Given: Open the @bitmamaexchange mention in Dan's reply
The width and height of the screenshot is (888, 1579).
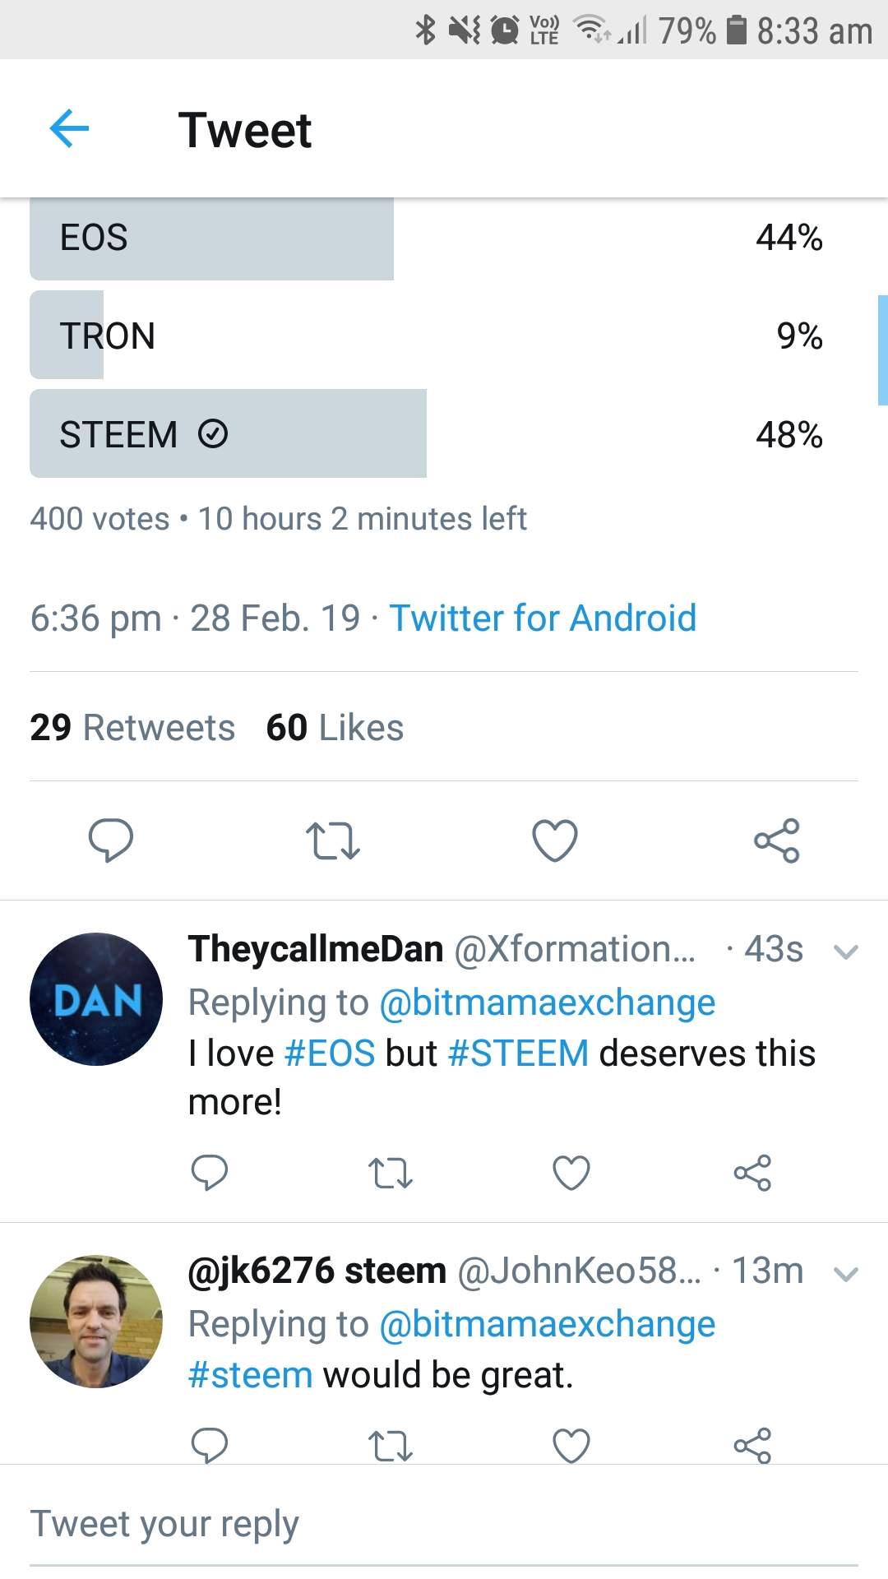Looking at the screenshot, I should (x=547, y=1003).
